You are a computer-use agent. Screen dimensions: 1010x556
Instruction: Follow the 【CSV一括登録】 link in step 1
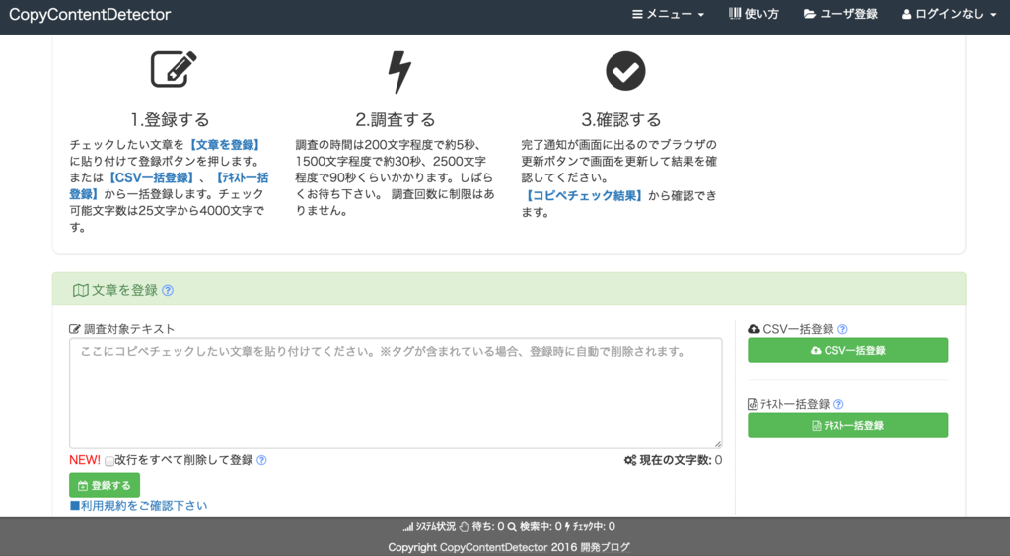pos(151,177)
